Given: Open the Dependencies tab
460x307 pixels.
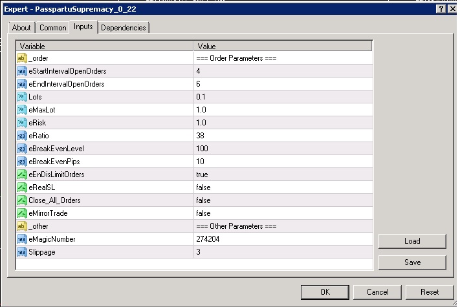Looking at the screenshot, I should click(x=123, y=28).
